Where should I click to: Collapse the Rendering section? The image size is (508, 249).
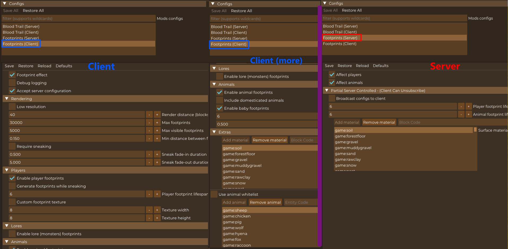tap(7, 99)
